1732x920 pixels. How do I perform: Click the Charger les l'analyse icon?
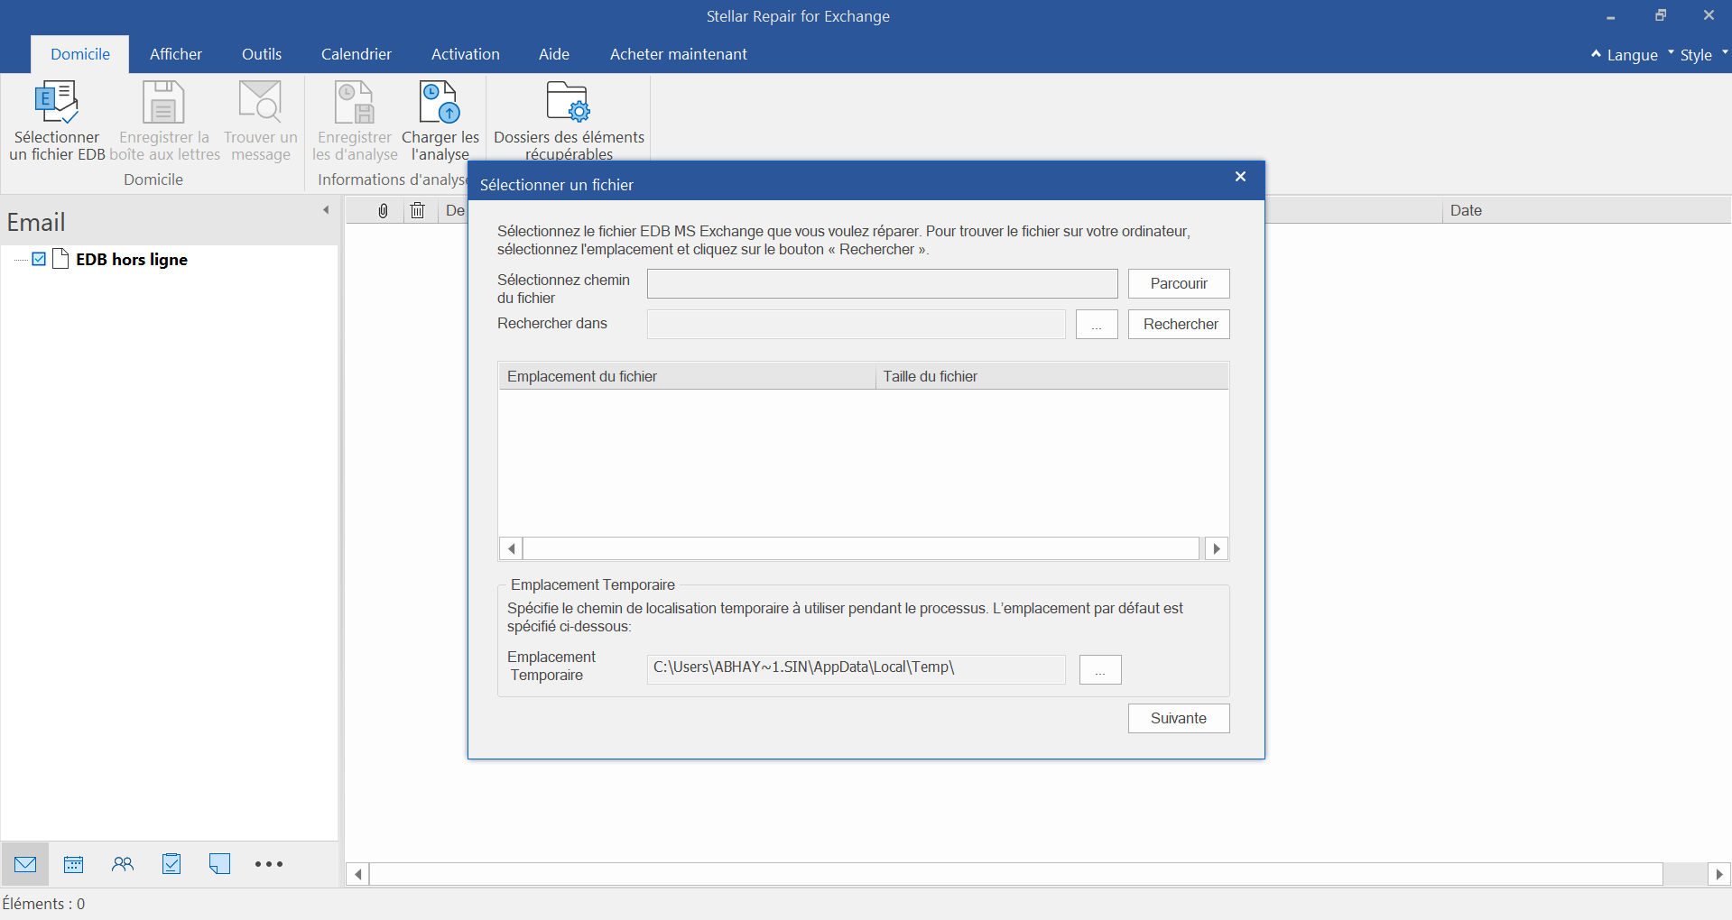(440, 102)
